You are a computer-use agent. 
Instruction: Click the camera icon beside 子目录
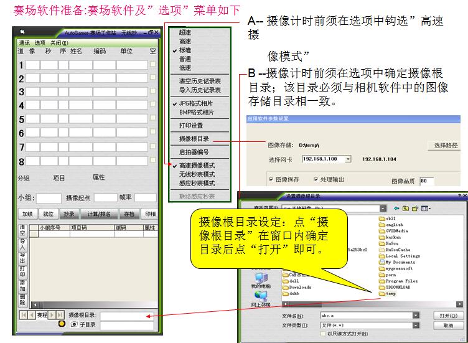point(74,324)
